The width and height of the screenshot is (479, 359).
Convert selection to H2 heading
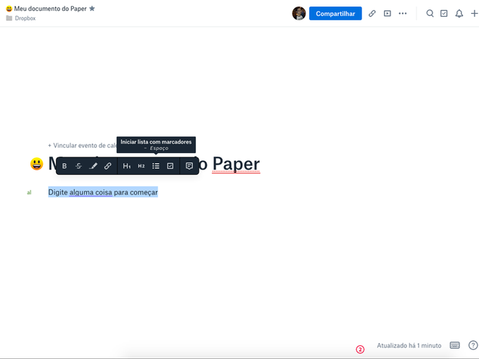[x=141, y=166]
